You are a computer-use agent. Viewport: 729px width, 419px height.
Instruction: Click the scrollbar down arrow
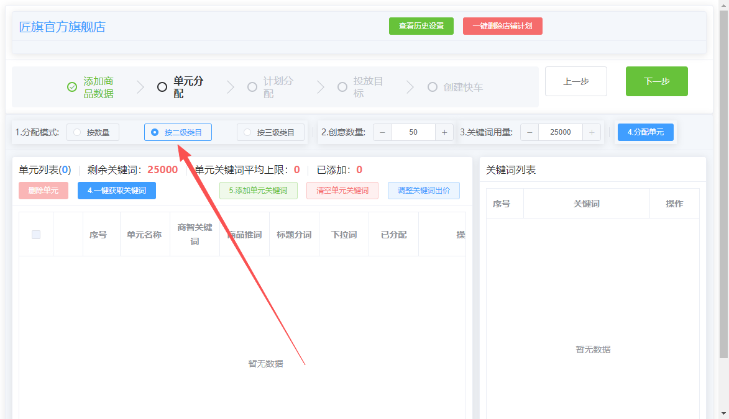[723, 413]
